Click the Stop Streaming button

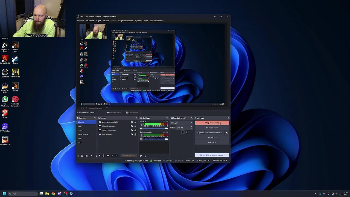tap(212, 123)
